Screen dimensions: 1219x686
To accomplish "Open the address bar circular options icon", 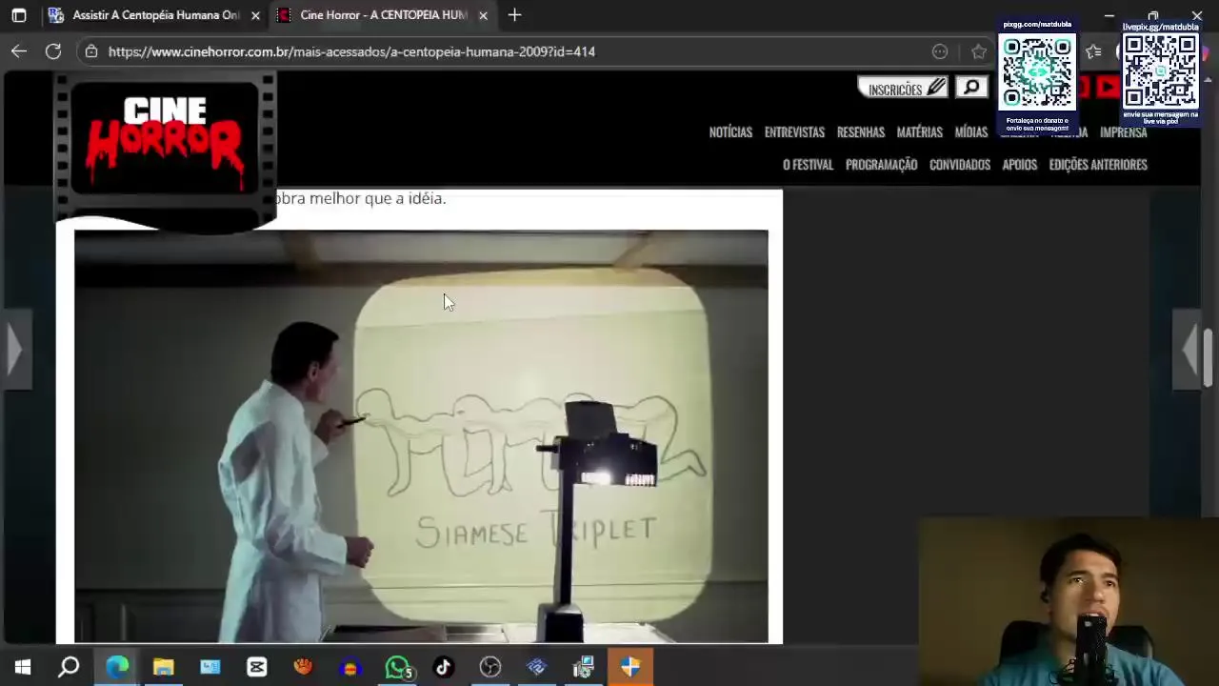I will click(940, 51).
